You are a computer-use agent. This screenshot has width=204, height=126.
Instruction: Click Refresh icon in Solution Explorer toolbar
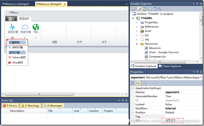(144, 9)
